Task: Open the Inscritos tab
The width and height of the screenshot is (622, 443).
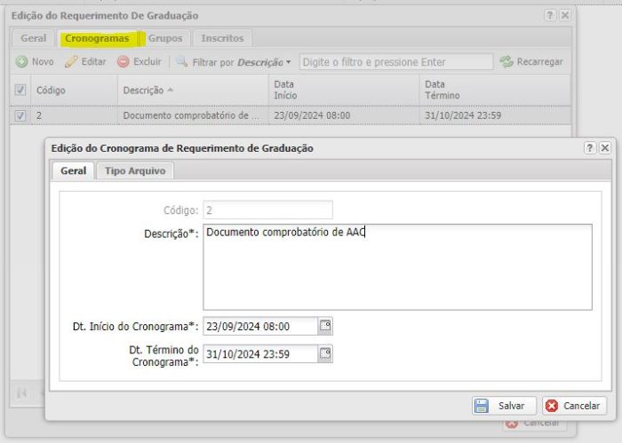Action: [x=222, y=38]
